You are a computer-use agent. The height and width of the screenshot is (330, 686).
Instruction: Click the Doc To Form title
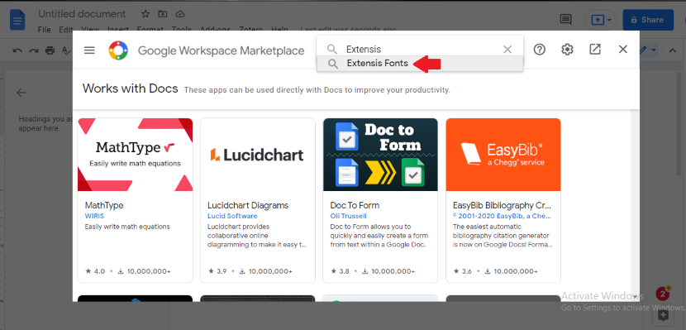(355, 205)
